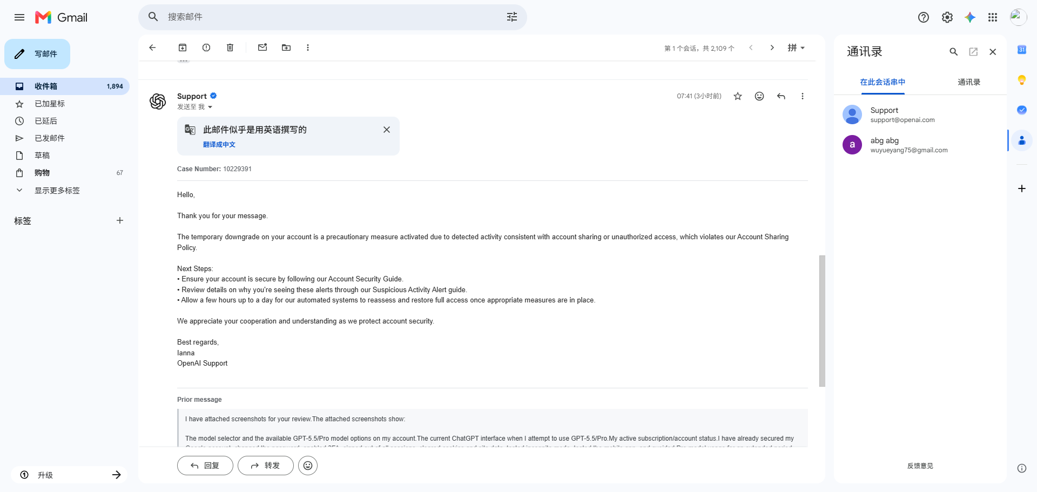This screenshot has width=1037, height=492.
Task: Close the 通讯录 side panel
Action: [993, 52]
